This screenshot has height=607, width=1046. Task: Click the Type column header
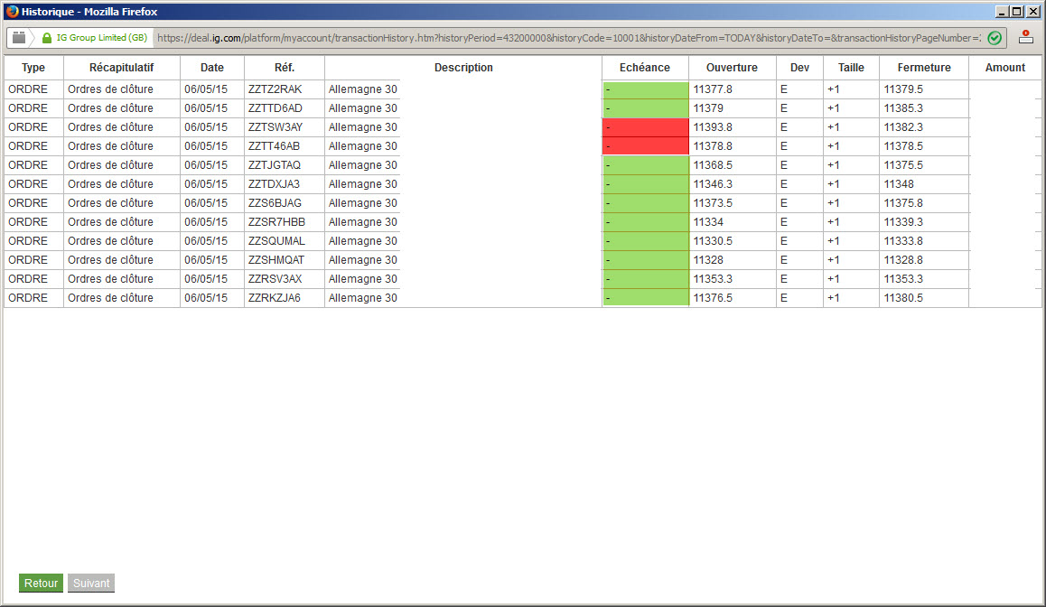click(33, 68)
